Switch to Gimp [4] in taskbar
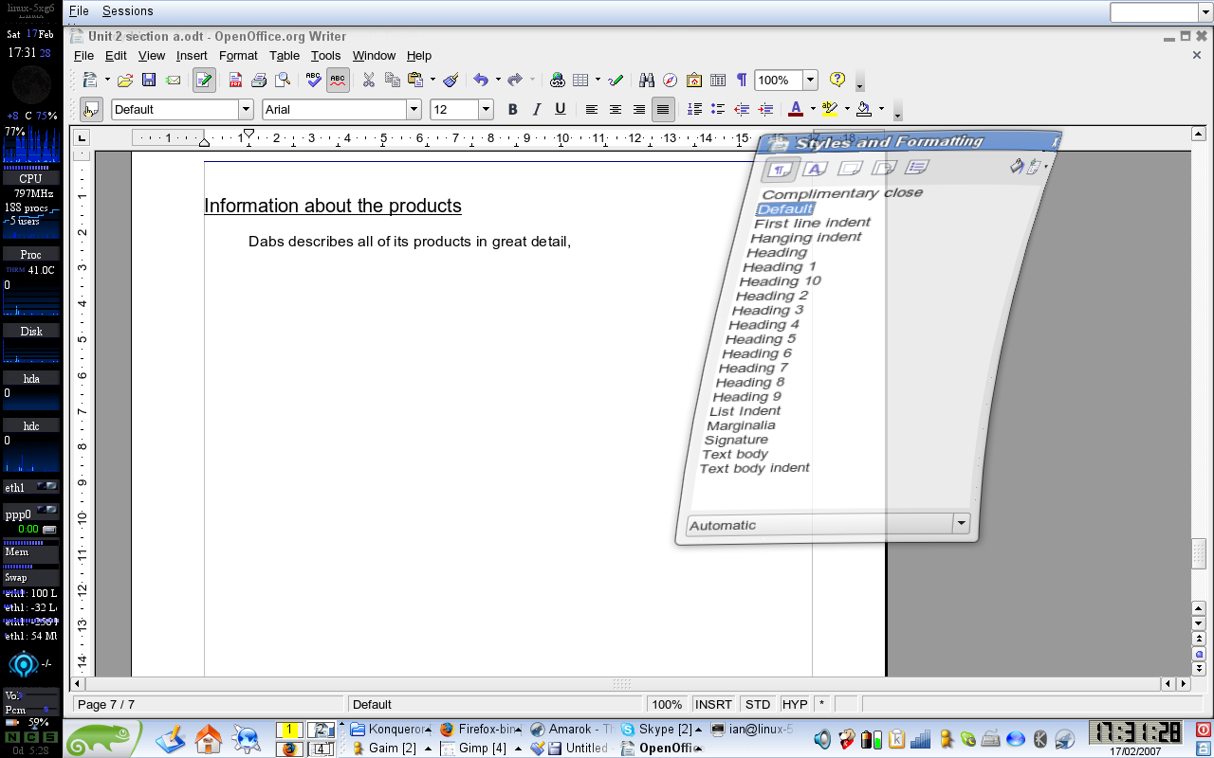The width and height of the screenshot is (1214, 758). 482,749
